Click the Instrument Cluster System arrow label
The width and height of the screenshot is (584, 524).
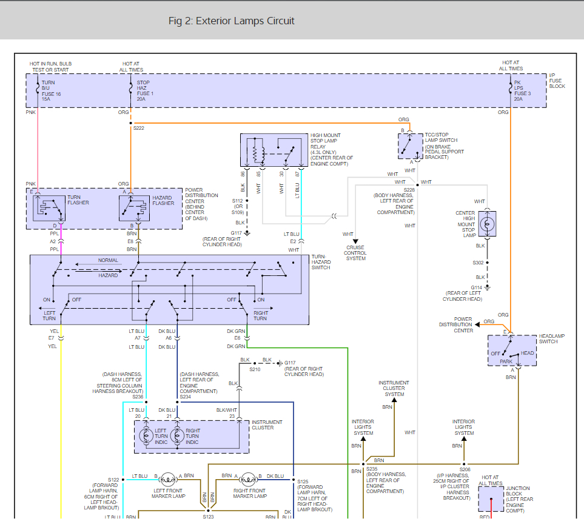tap(394, 388)
